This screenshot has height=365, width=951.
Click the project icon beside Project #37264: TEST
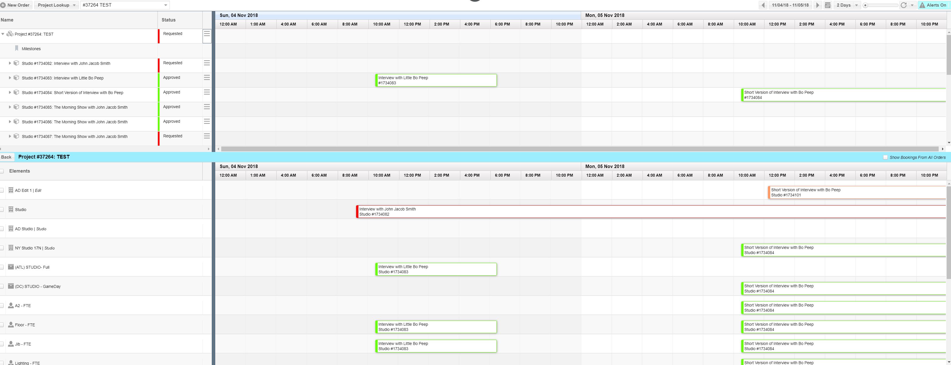click(10, 34)
